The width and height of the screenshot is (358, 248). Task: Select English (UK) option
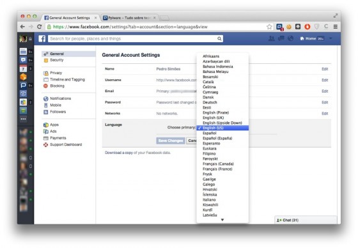222,118
